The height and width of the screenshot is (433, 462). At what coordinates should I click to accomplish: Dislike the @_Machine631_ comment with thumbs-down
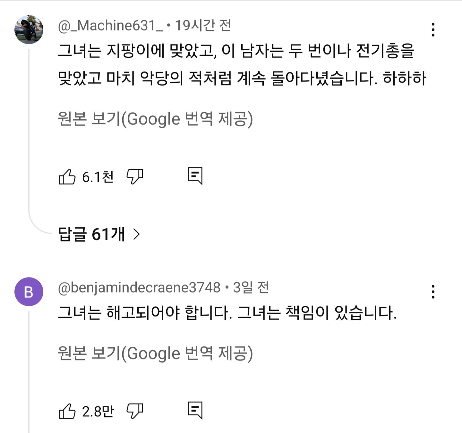pyautogui.click(x=135, y=177)
